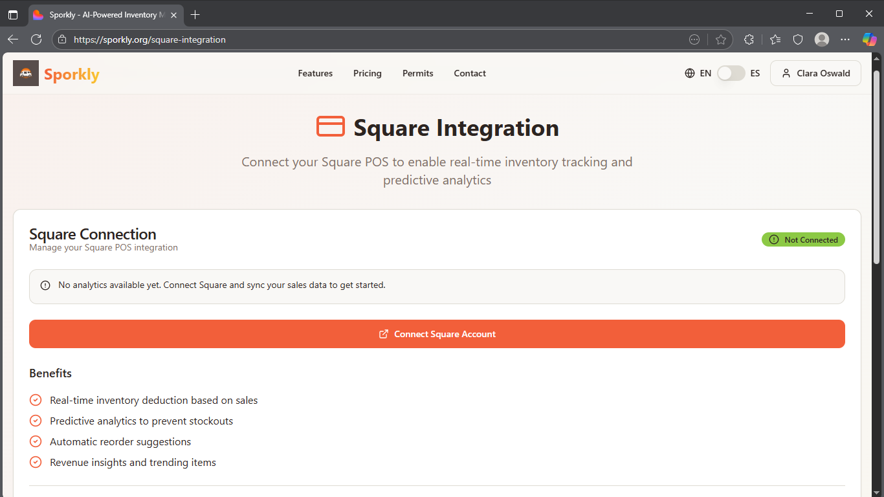Click the Sporkly brand name link
This screenshot has height=497, width=884.
[72, 74]
